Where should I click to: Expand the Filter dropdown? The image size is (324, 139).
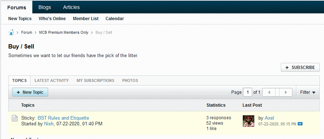(308, 92)
